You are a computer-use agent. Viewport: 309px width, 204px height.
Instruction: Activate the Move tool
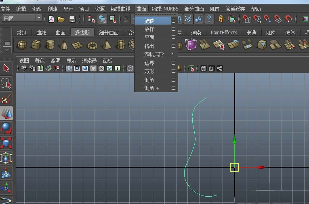[x=6, y=114]
